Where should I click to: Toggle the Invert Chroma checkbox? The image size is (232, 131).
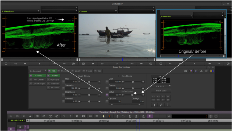click(x=76, y=76)
